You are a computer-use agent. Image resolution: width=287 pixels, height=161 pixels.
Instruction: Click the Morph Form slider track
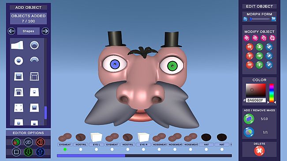[260, 19]
